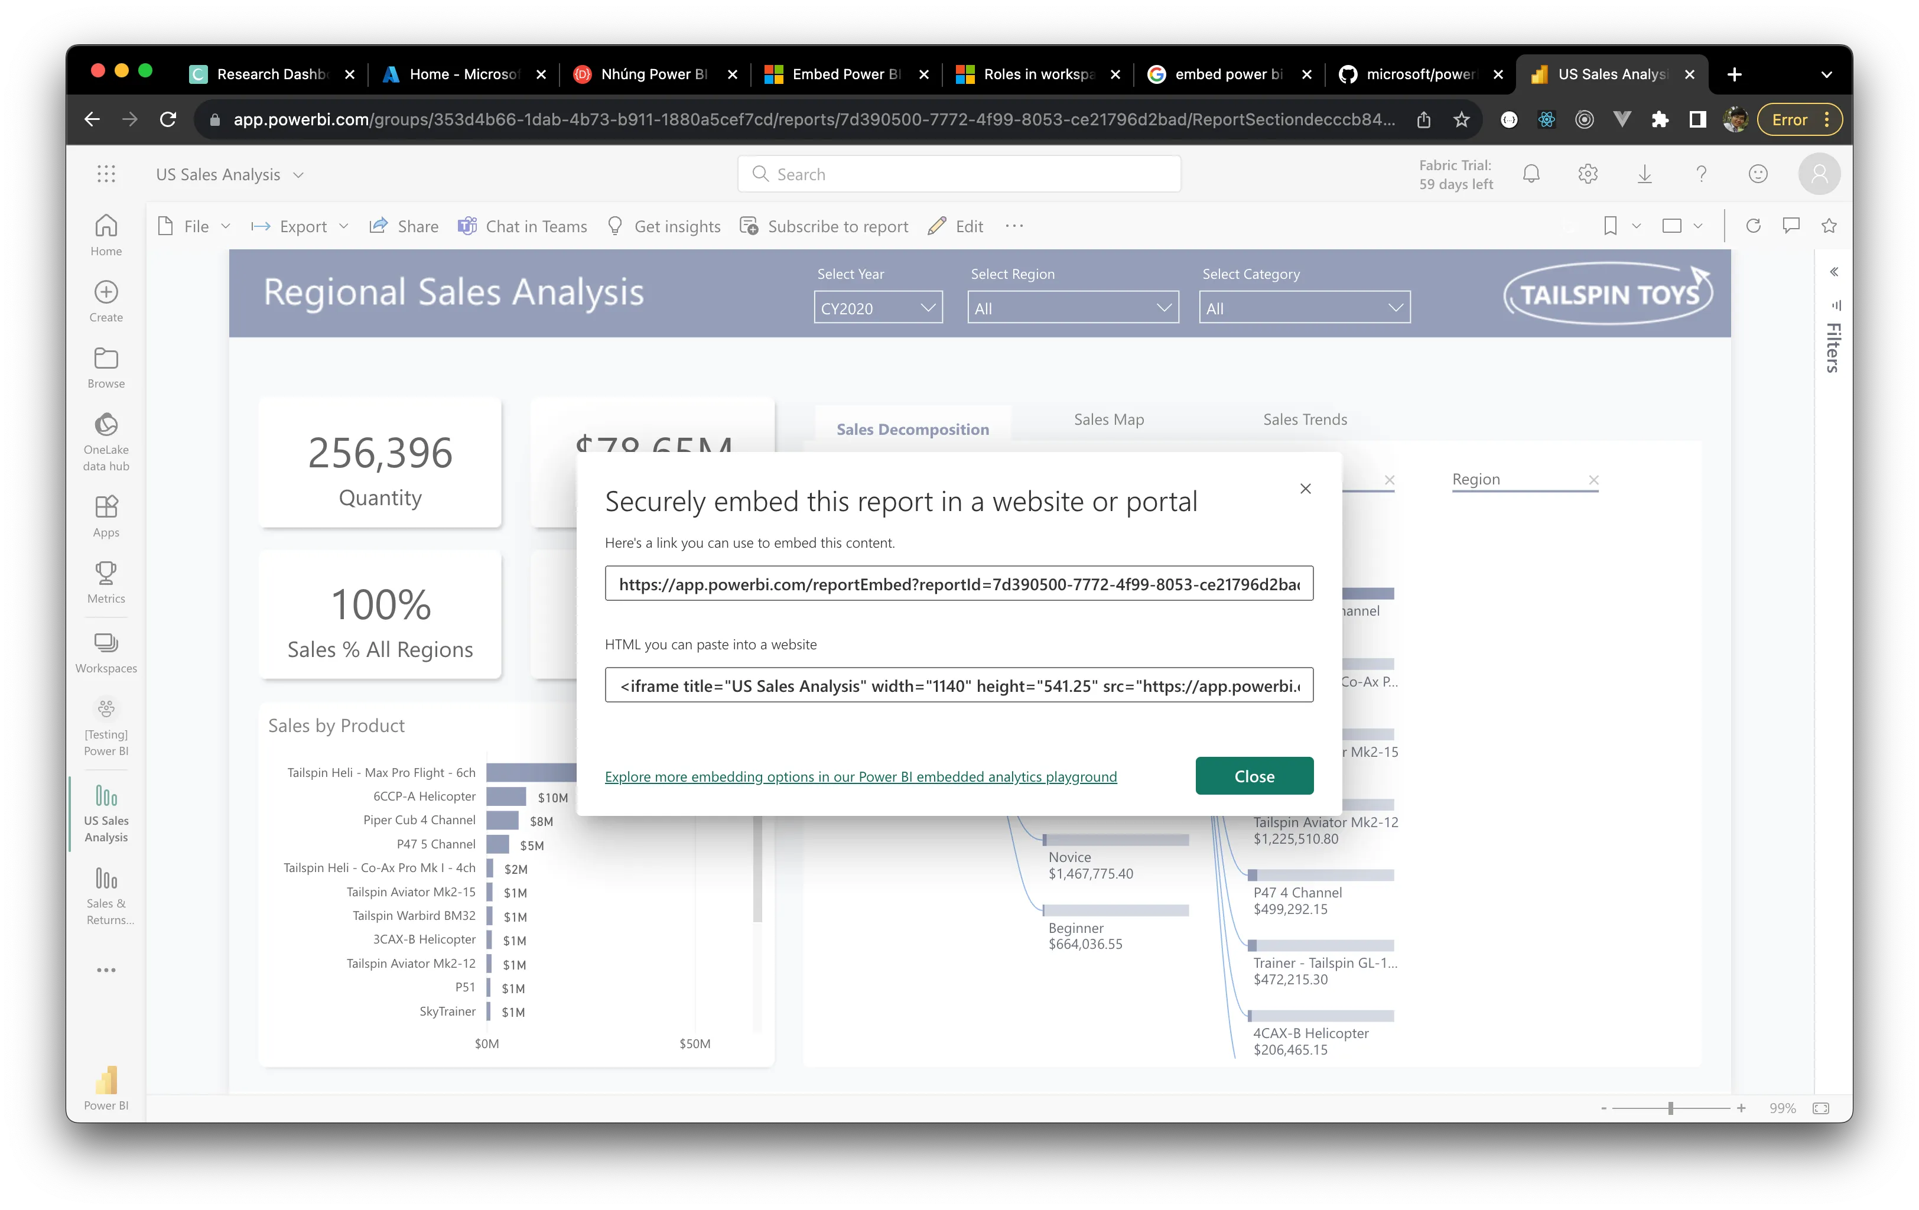Image resolution: width=1919 pixels, height=1210 pixels.
Task: Close the secure embed dialog
Action: 1254,775
